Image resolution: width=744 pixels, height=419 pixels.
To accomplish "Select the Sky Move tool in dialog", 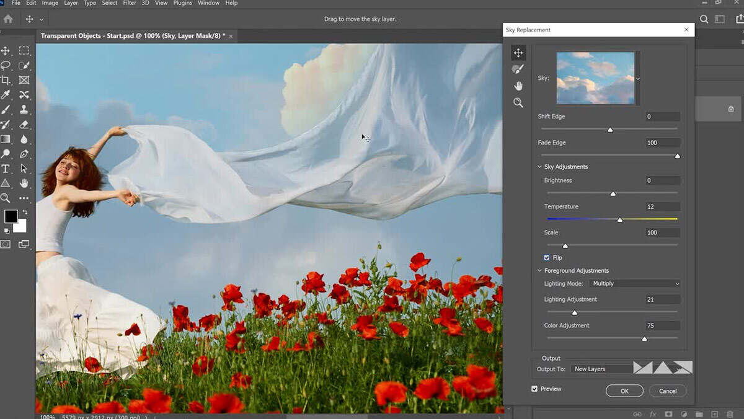I will [x=518, y=53].
